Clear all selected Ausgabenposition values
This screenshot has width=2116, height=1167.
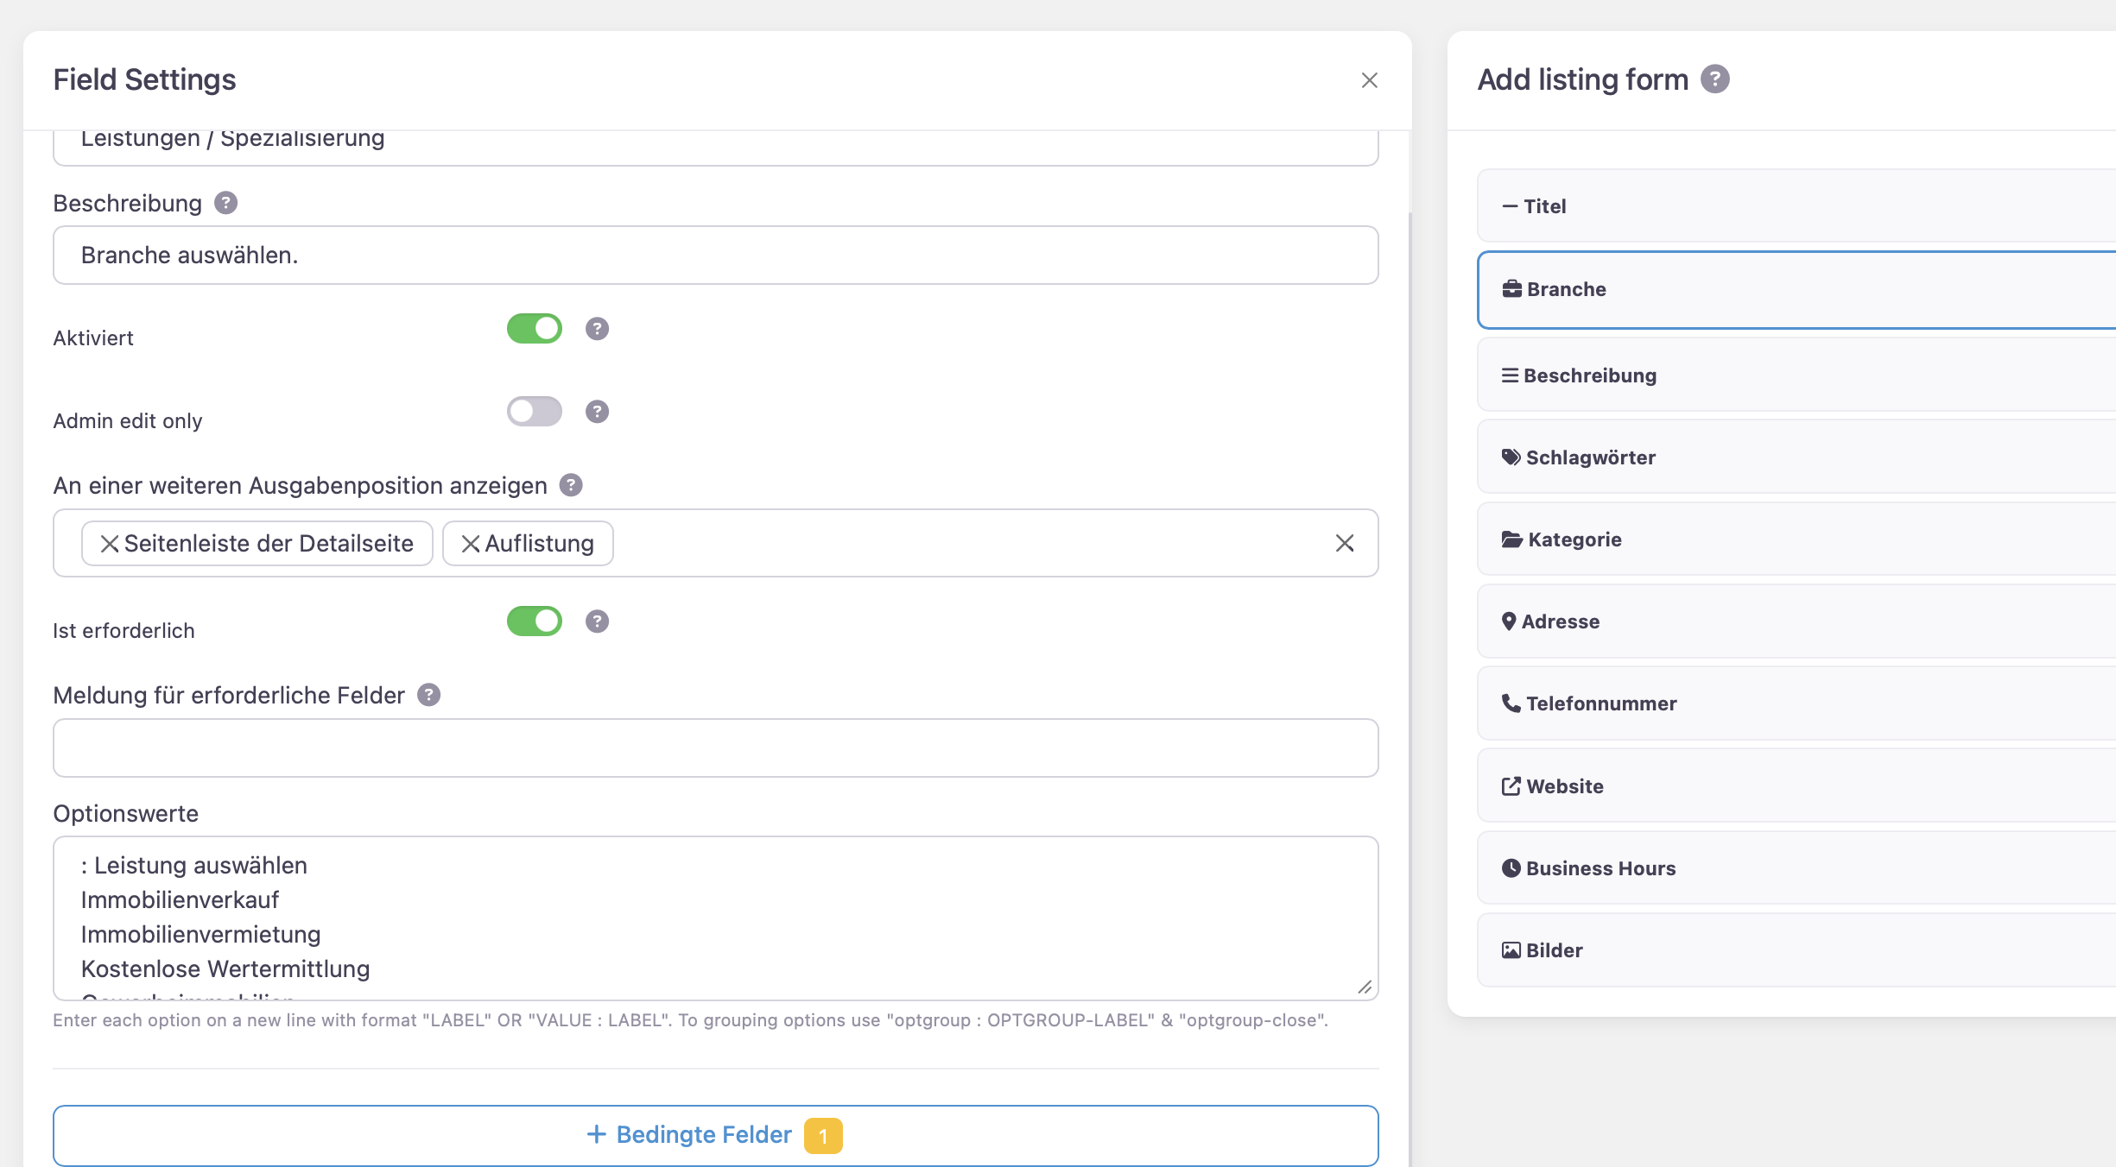(x=1344, y=544)
